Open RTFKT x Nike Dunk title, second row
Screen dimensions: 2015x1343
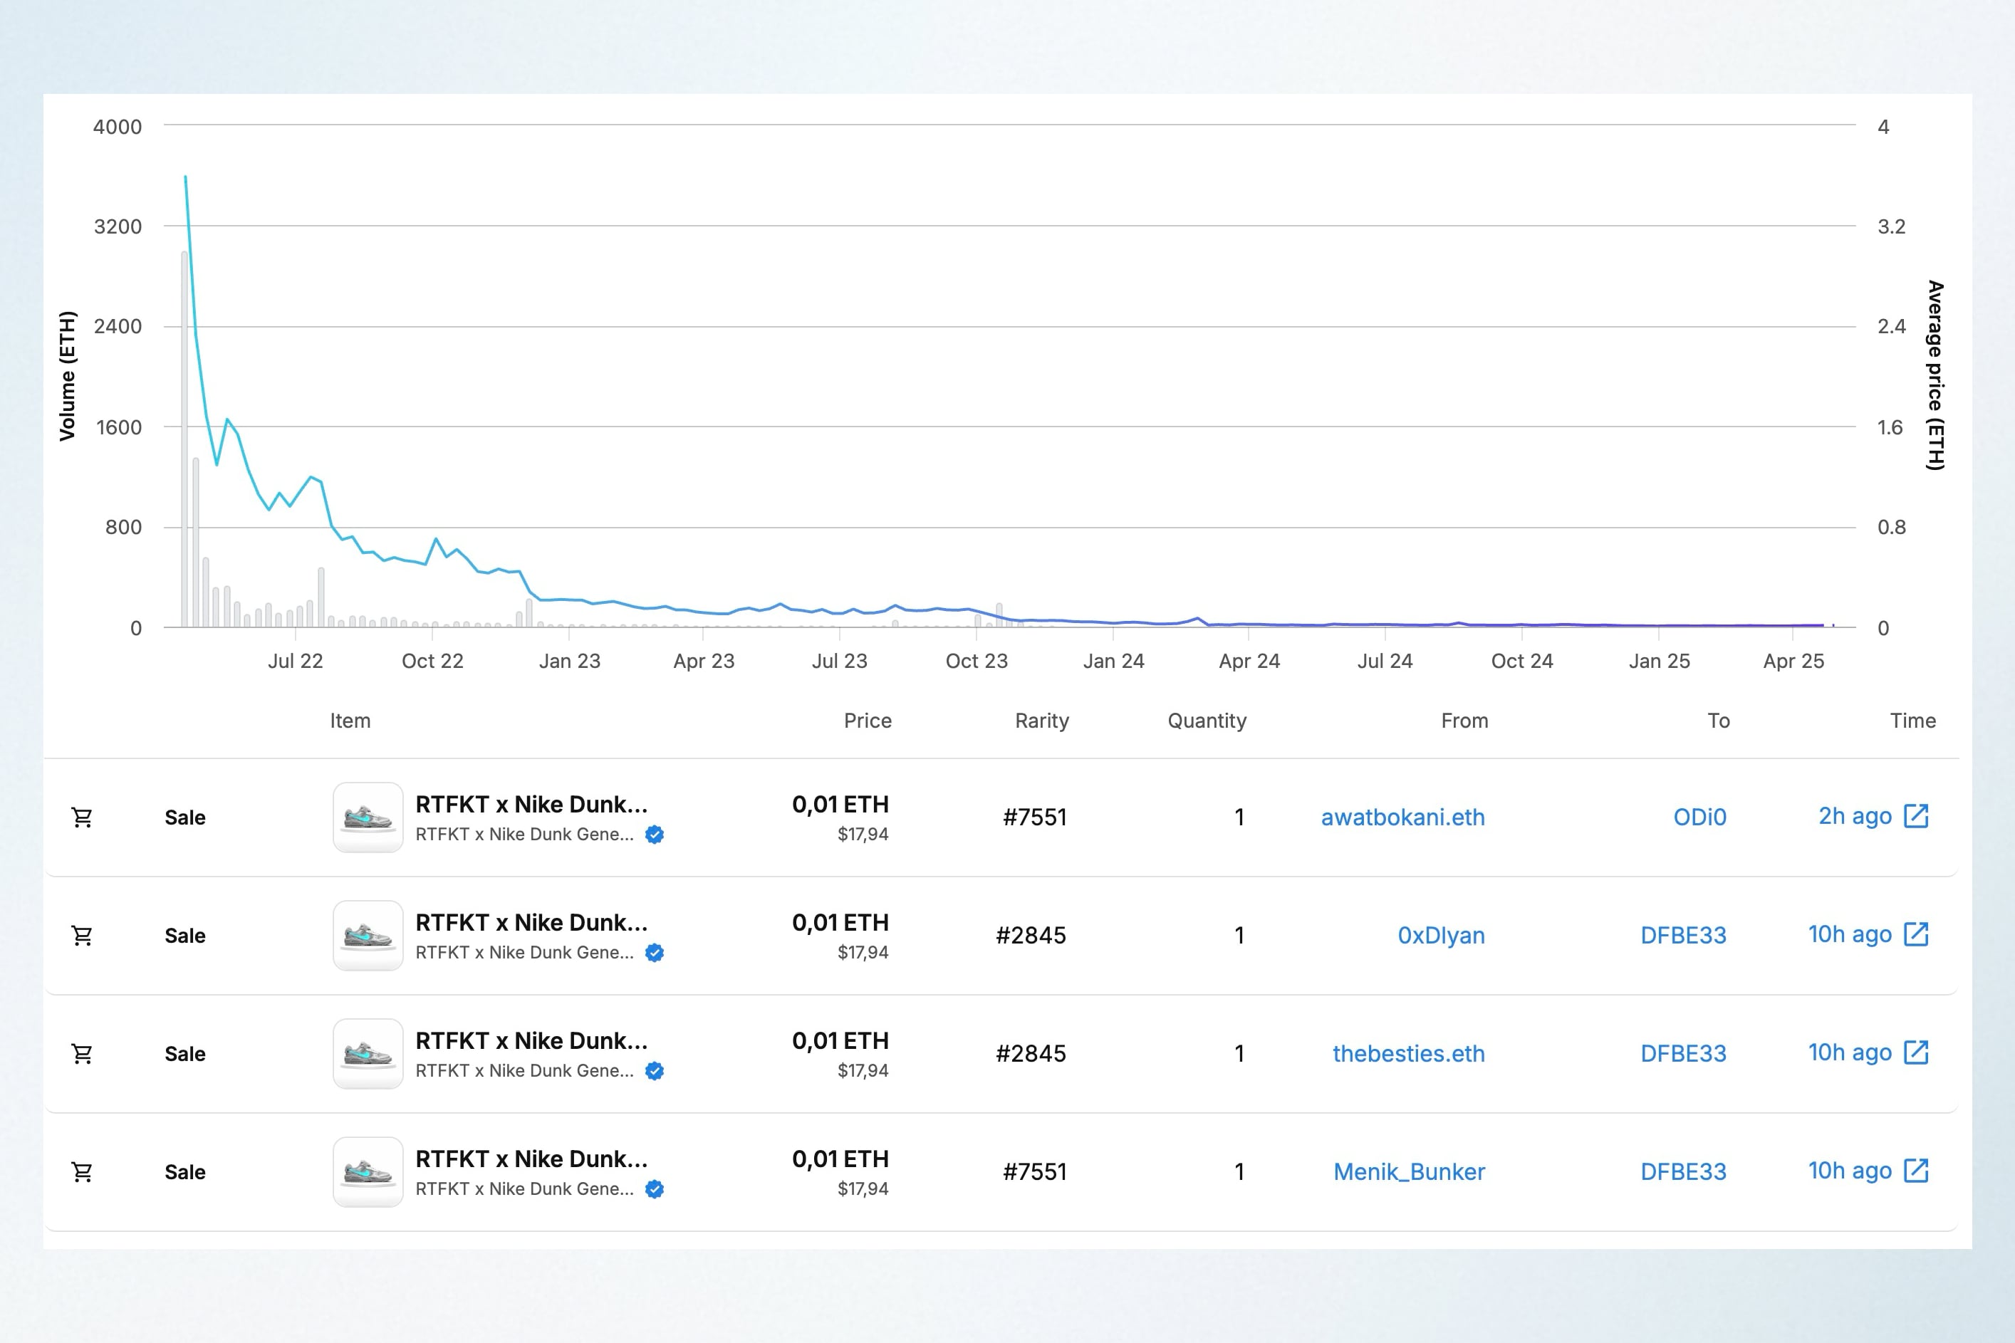531,922
